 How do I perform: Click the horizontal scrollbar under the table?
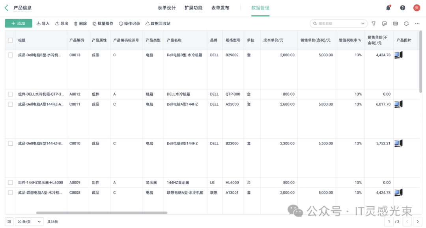(101, 213)
